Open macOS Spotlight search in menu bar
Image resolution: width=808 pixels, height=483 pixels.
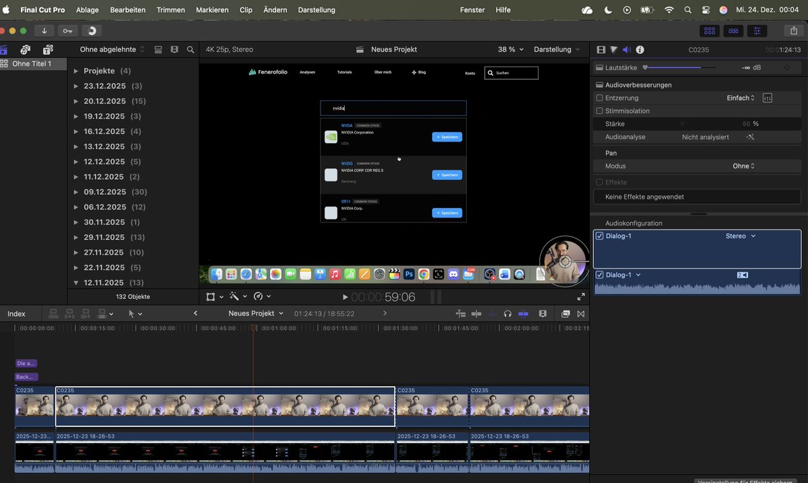[x=687, y=10]
